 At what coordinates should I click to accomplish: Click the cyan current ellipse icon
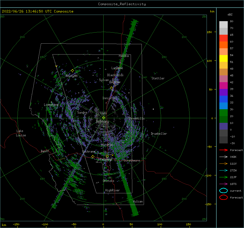223,191
